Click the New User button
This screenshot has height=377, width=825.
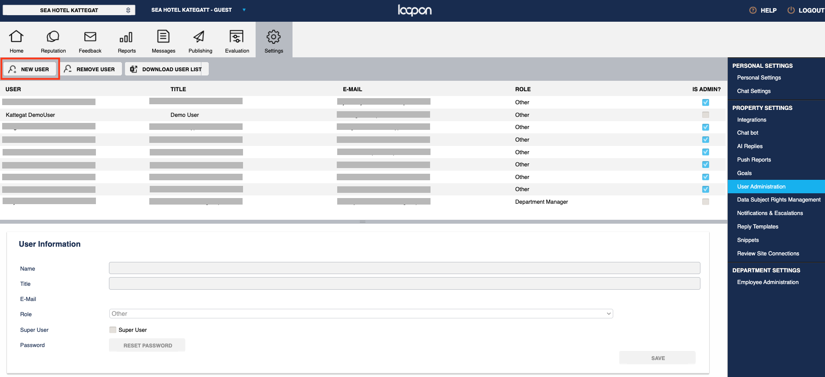pyautogui.click(x=30, y=69)
